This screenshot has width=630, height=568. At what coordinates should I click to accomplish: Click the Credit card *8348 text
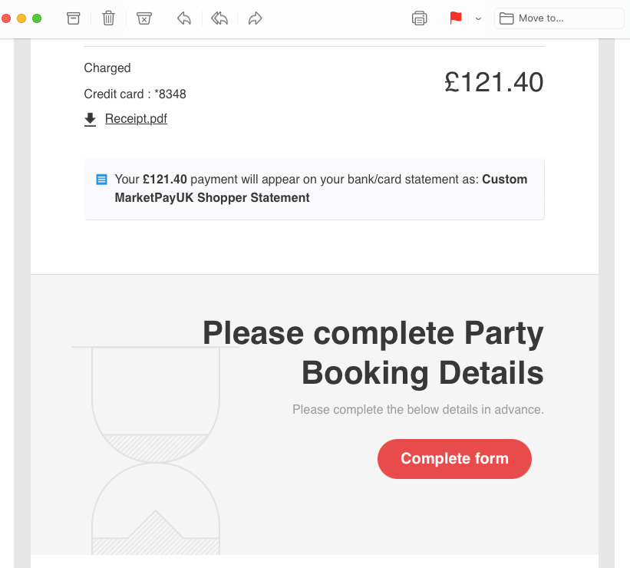(135, 94)
